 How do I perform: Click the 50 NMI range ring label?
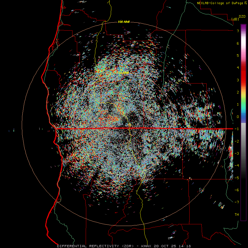(x=124, y=73)
